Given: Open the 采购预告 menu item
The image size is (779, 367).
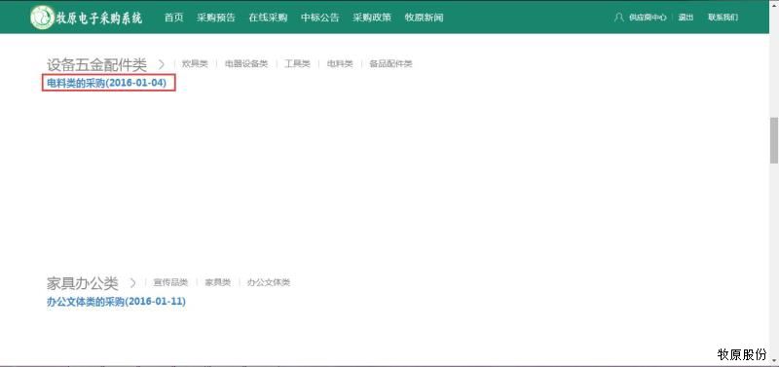Looking at the screenshot, I should [x=216, y=18].
